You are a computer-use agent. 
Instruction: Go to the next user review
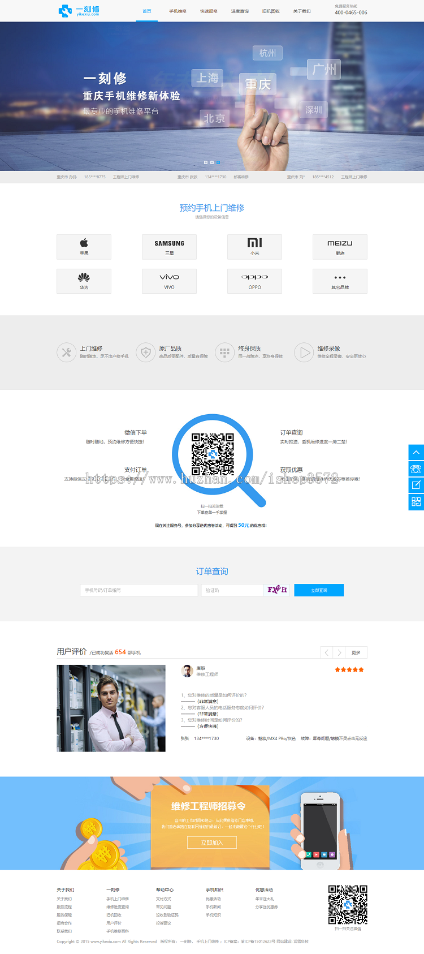tap(339, 652)
